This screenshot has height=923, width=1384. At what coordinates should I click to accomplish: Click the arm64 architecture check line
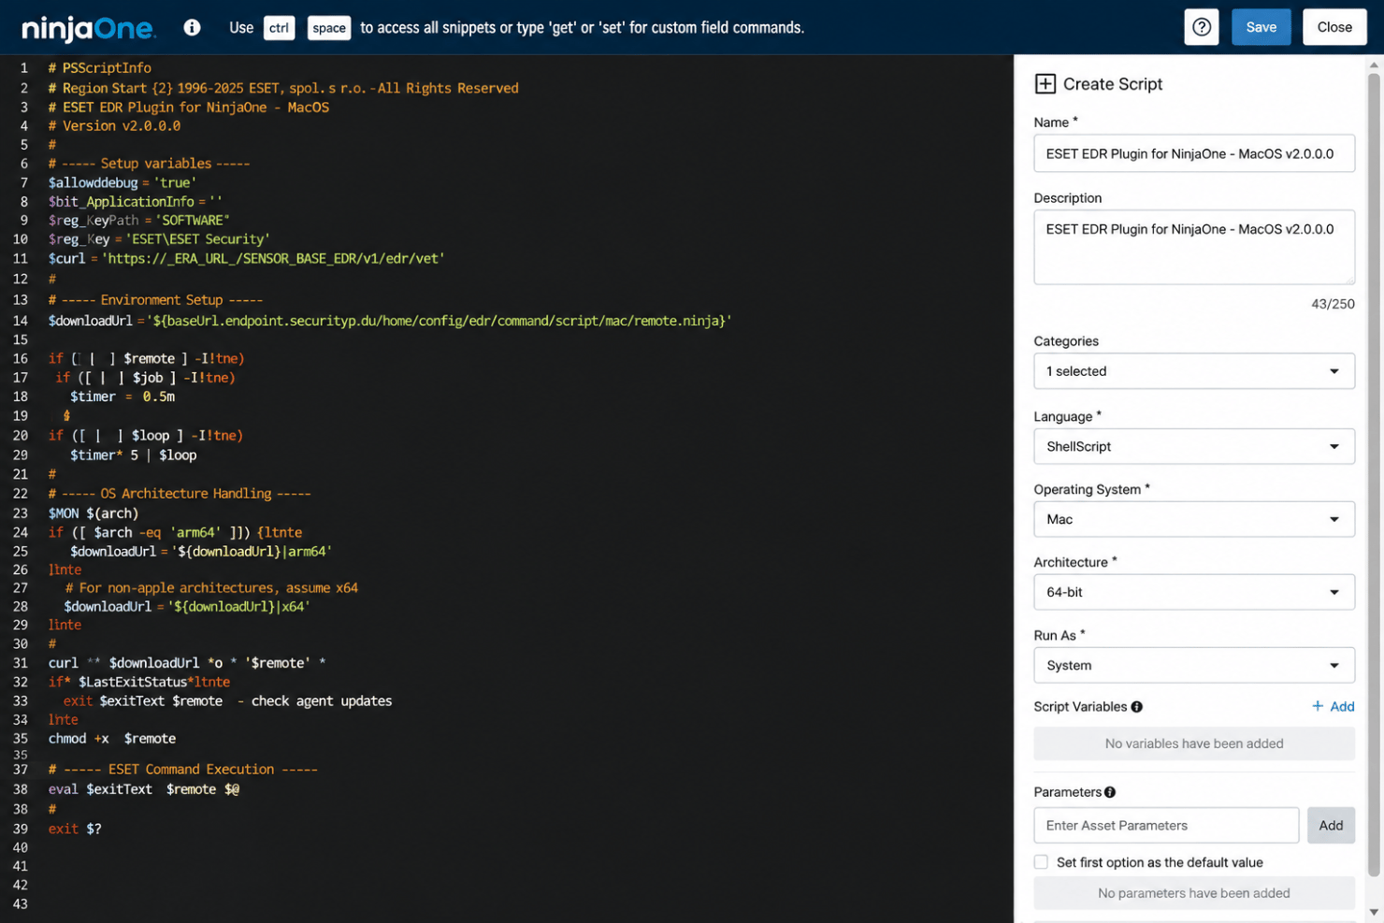[x=176, y=532]
